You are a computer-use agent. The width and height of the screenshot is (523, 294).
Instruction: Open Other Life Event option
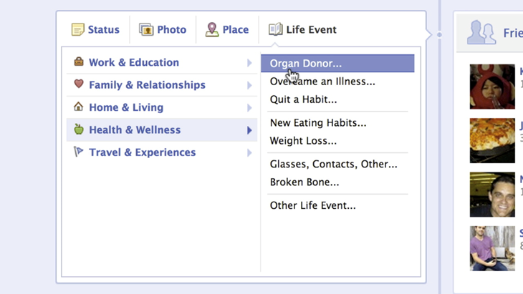click(x=312, y=205)
